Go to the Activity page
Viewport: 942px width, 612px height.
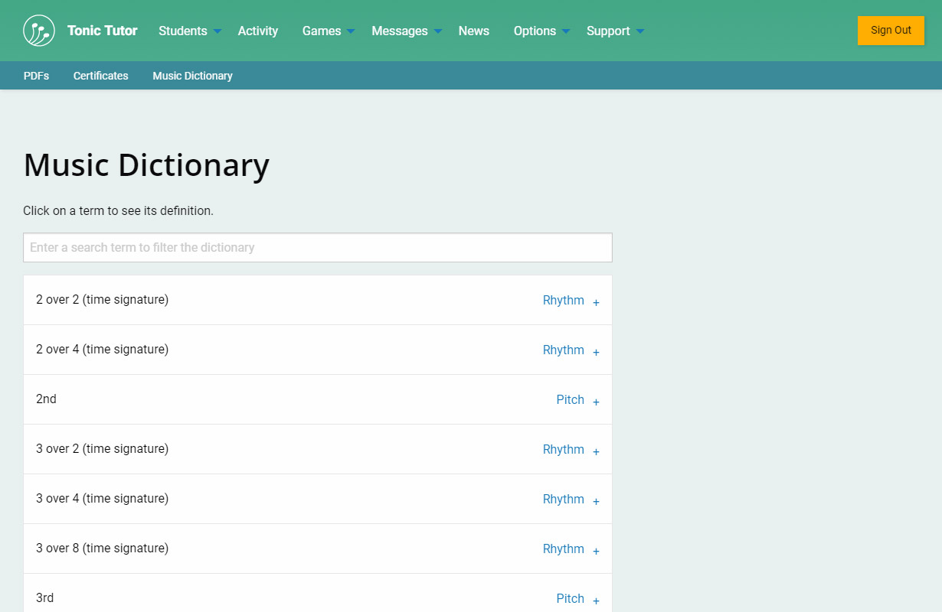point(258,31)
